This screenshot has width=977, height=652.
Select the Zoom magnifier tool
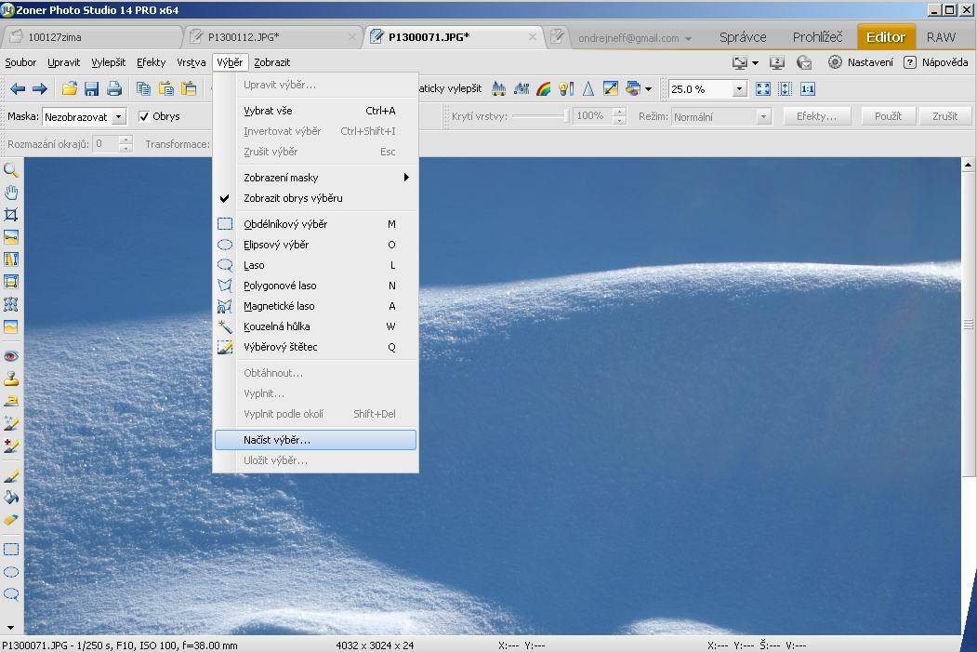11,170
